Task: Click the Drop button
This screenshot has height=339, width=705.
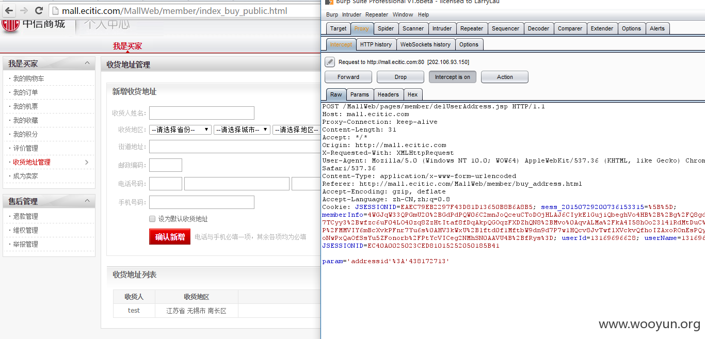Action: [x=400, y=77]
